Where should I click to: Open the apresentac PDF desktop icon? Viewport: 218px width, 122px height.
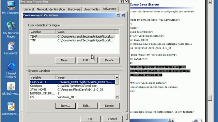tap(11, 109)
